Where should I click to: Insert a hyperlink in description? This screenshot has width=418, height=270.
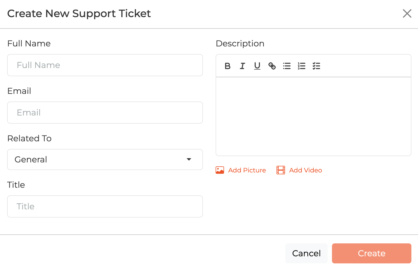click(x=272, y=66)
